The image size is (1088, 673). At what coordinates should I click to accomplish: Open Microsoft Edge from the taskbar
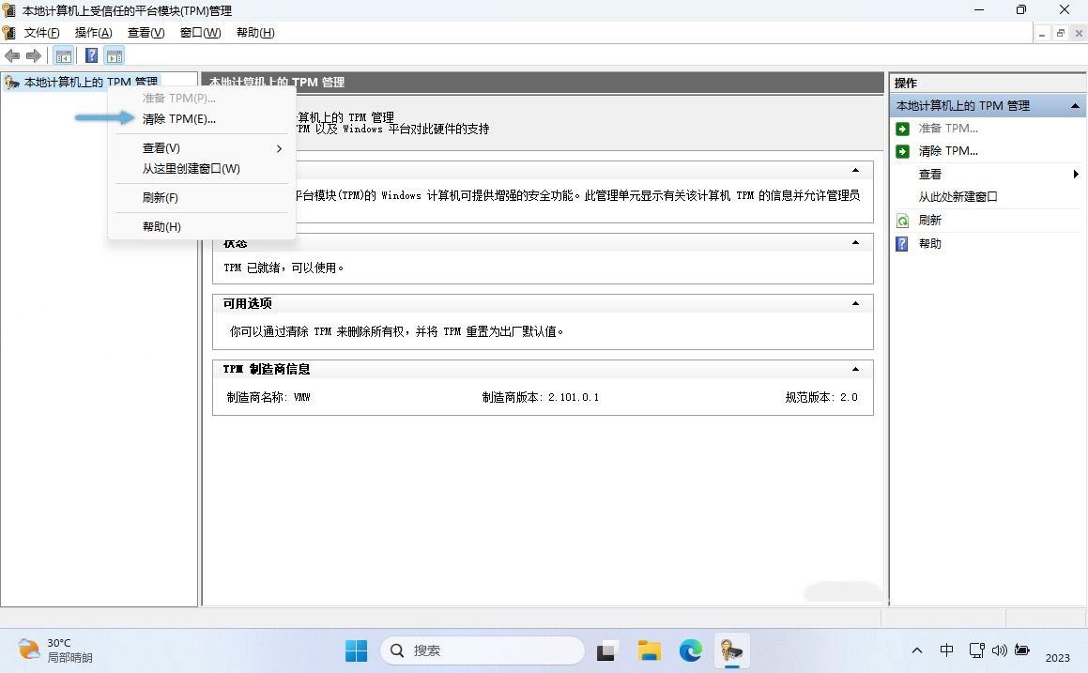pos(691,650)
